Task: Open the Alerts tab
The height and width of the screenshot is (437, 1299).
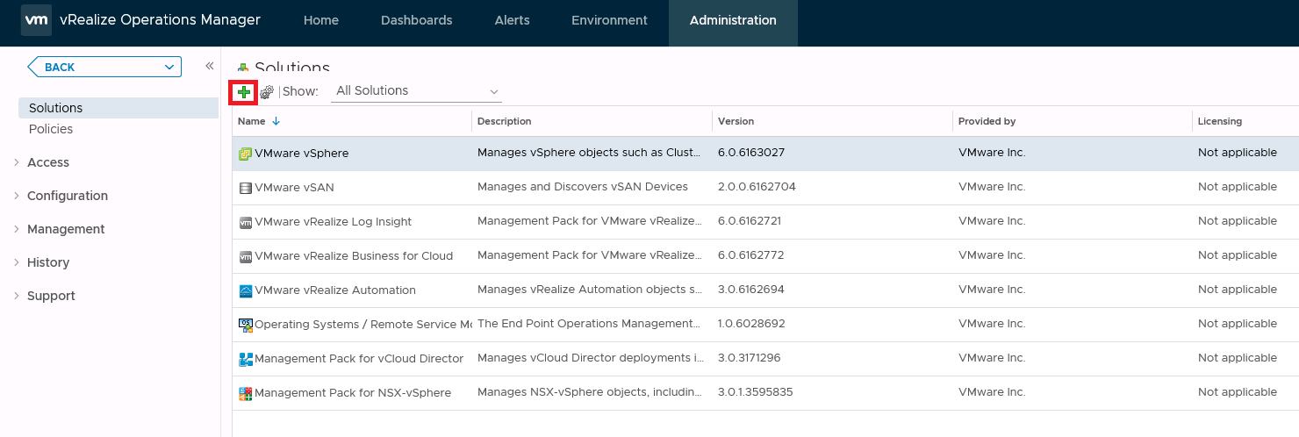Action: (512, 20)
